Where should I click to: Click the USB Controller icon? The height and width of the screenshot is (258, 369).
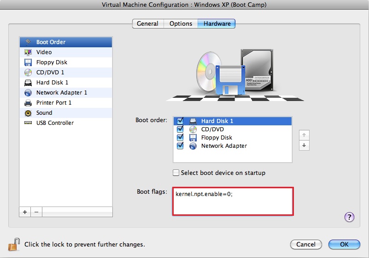[28, 123]
